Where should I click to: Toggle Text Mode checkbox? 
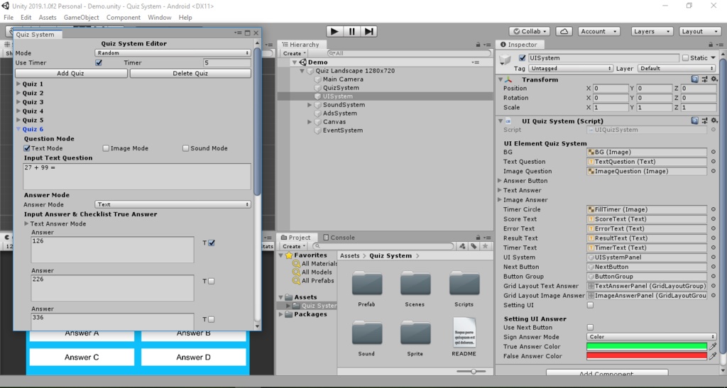coord(27,148)
